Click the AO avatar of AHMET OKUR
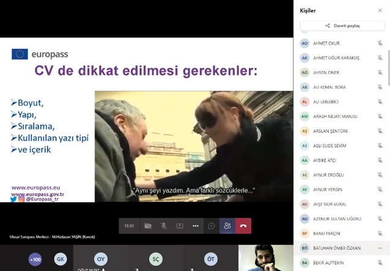390x271 pixels. (x=304, y=43)
